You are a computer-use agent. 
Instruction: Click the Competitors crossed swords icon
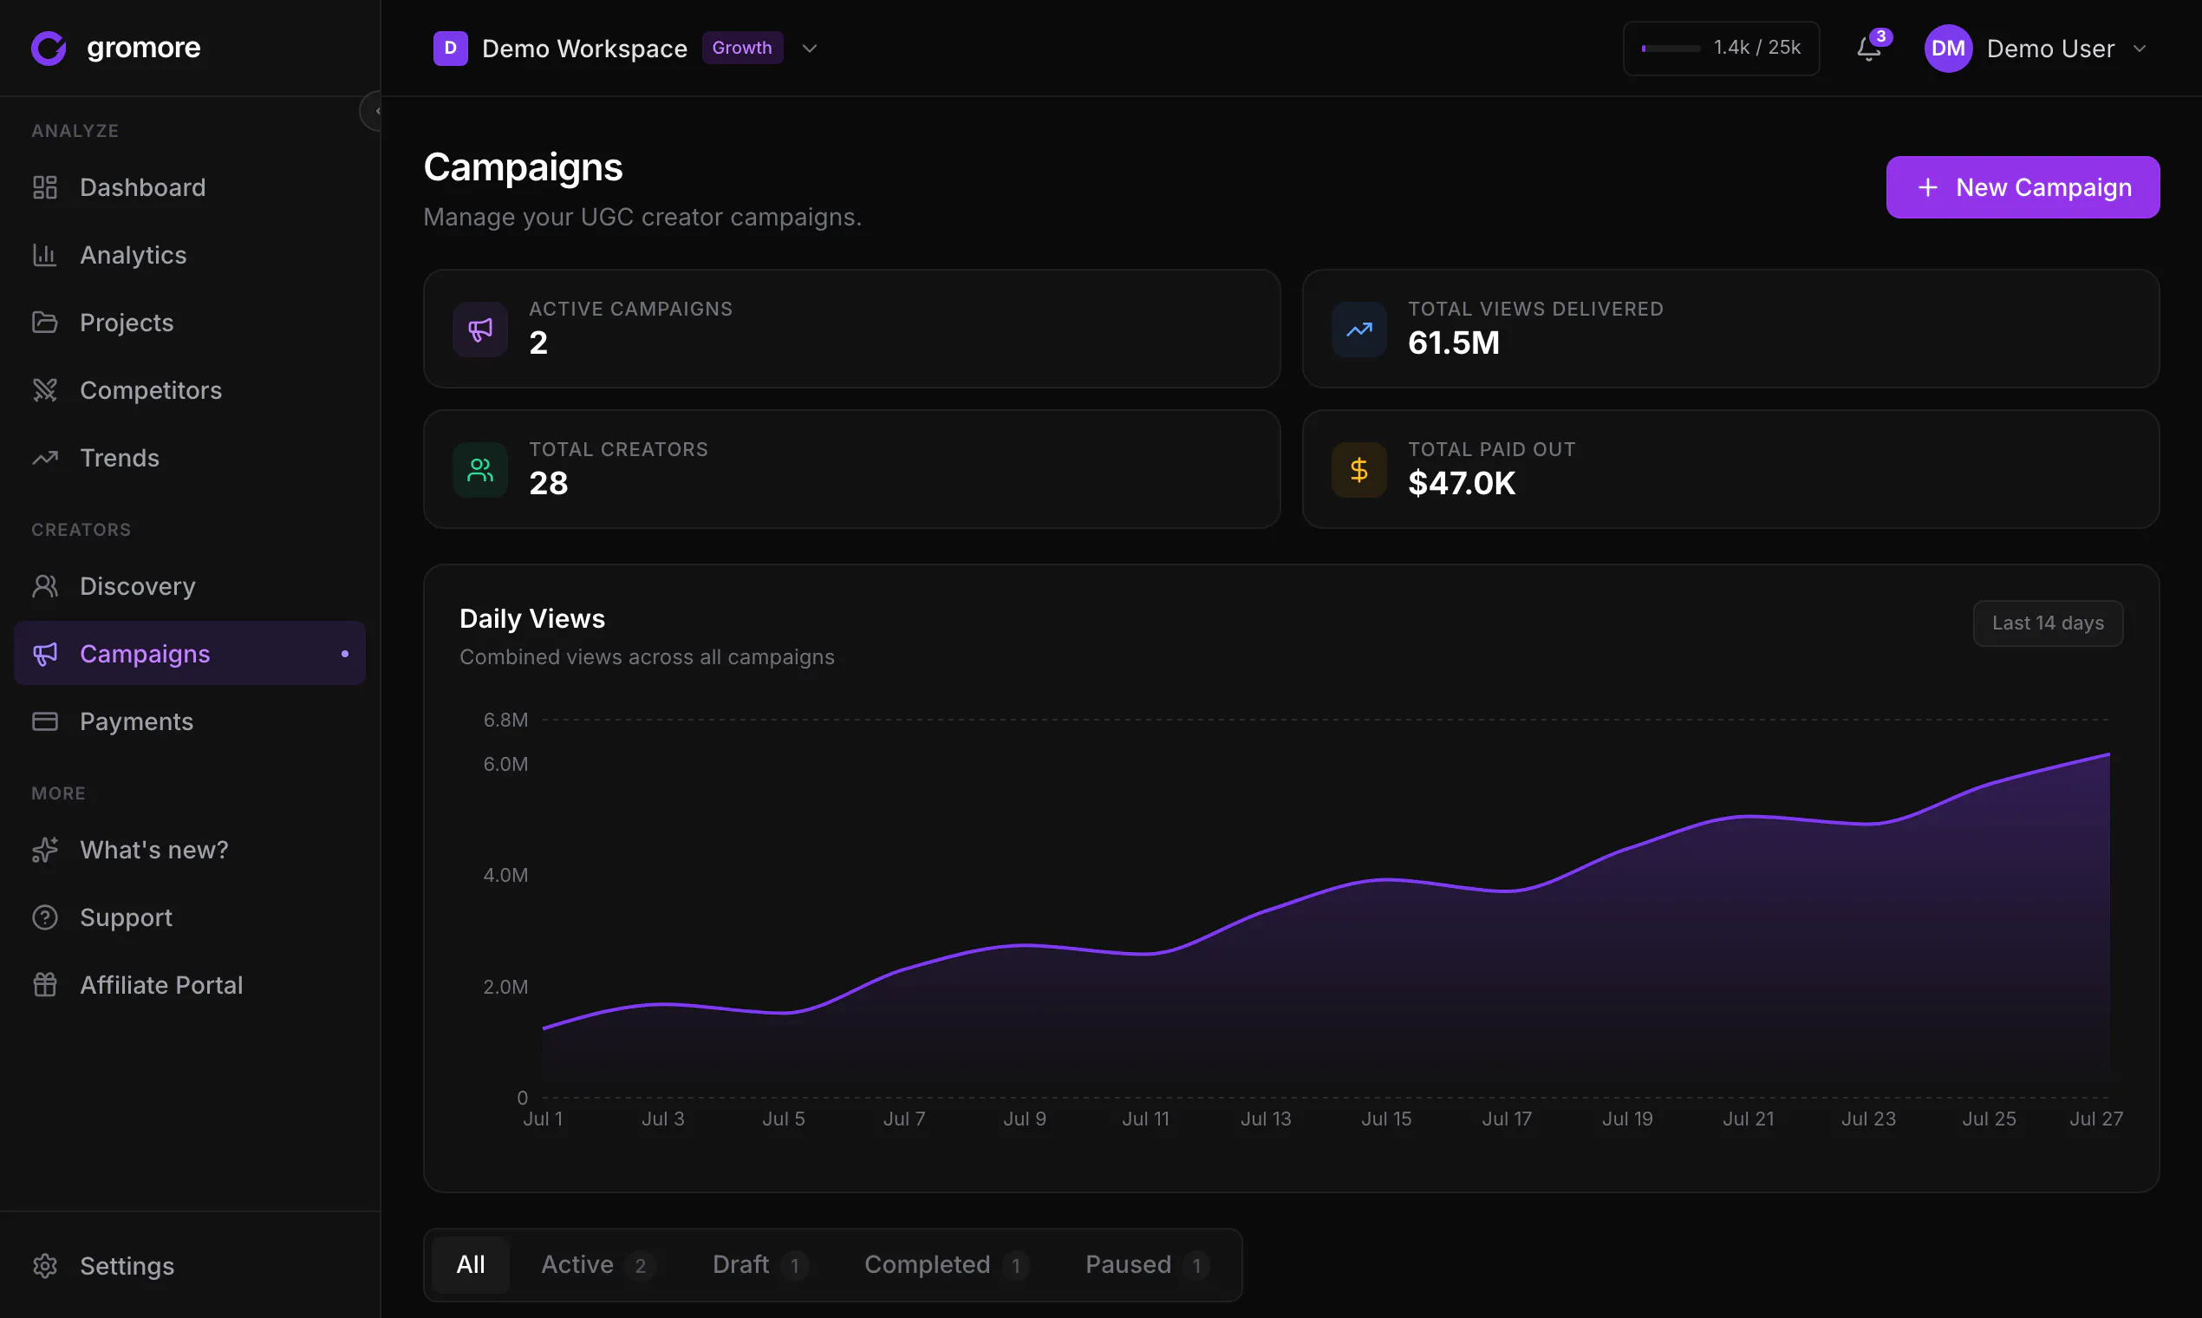tap(44, 390)
